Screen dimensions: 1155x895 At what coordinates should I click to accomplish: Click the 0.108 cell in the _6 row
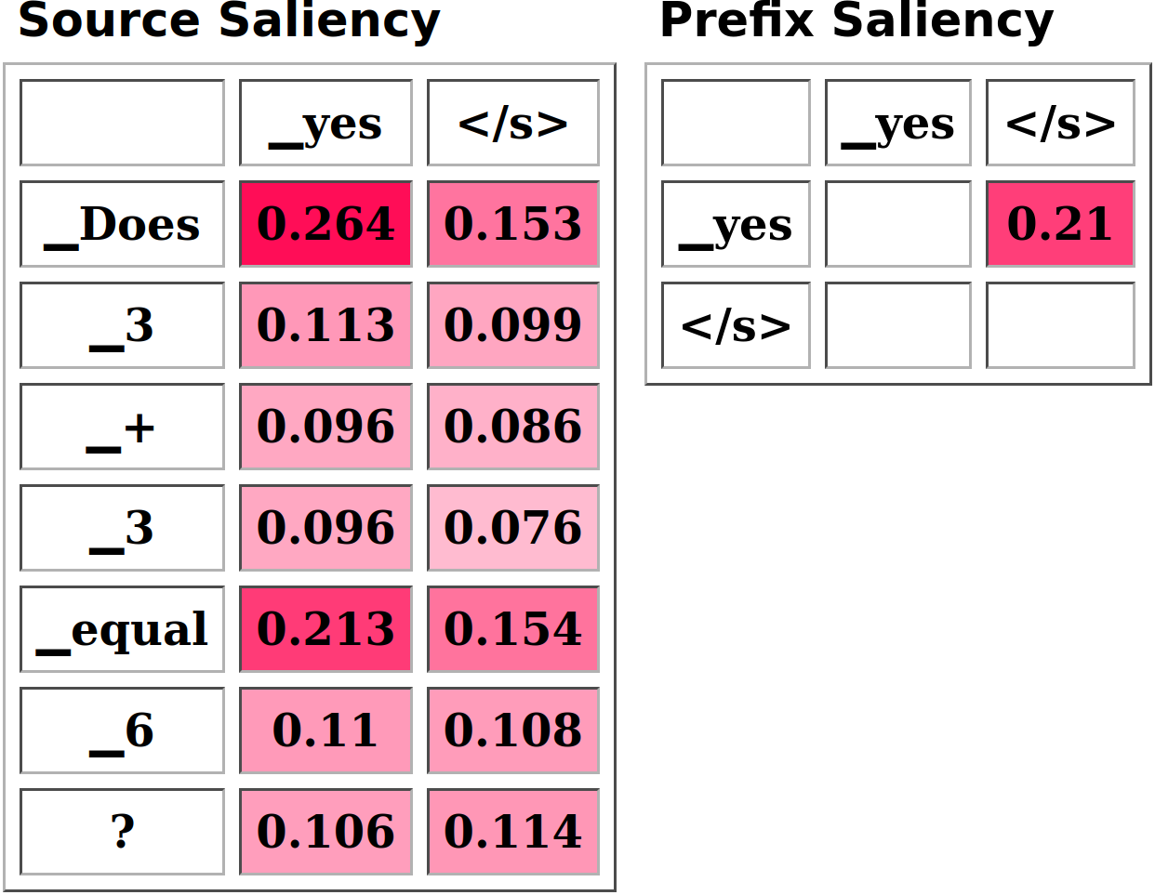click(x=512, y=730)
